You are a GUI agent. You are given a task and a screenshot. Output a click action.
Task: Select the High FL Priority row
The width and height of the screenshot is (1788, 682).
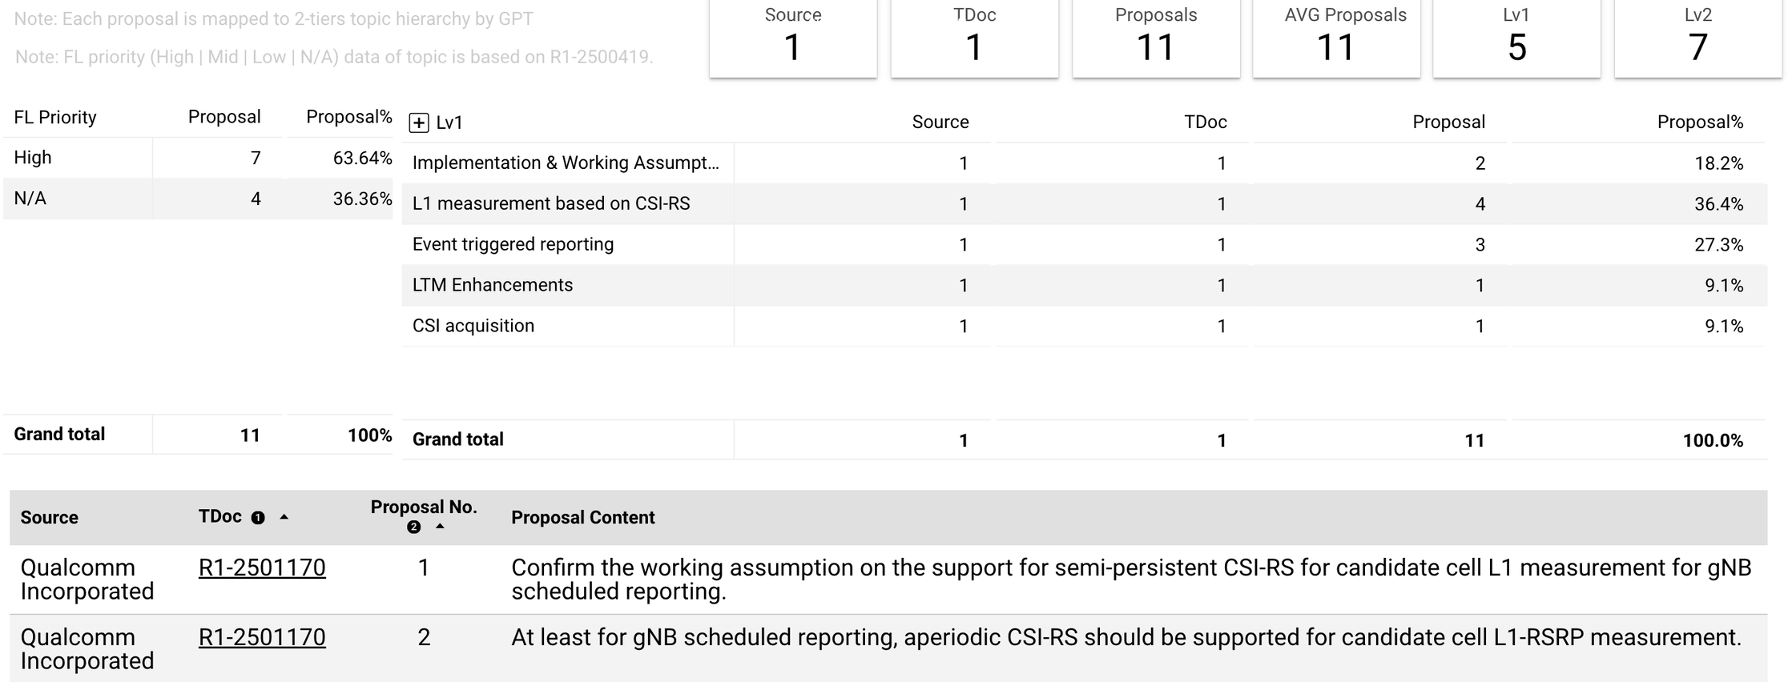tap(198, 158)
